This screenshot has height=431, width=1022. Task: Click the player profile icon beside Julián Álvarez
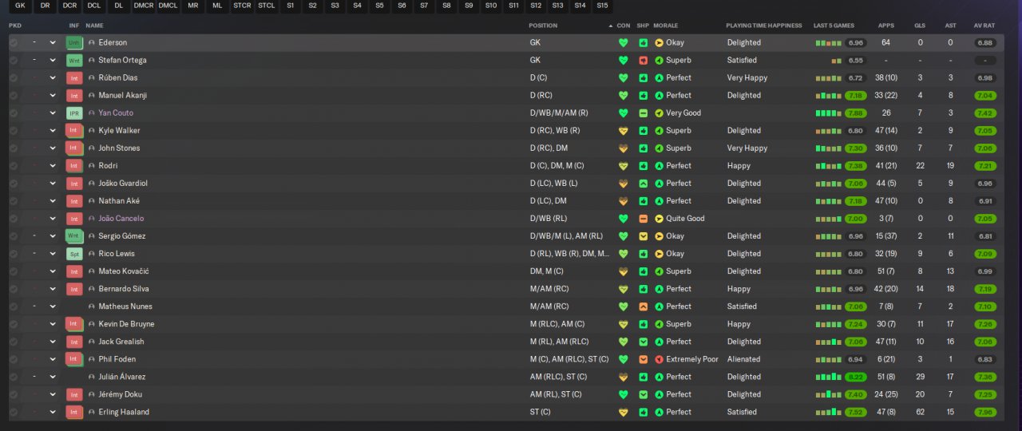coord(91,377)
